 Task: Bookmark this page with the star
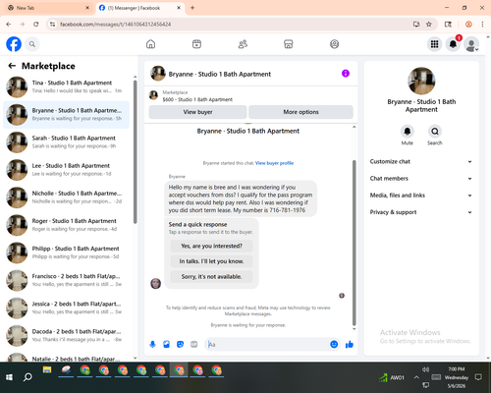coord(429,25)
